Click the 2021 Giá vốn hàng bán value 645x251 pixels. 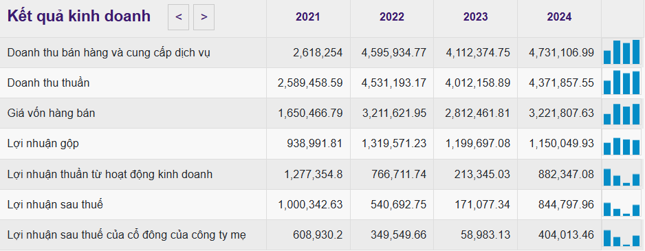click(311, 113)
